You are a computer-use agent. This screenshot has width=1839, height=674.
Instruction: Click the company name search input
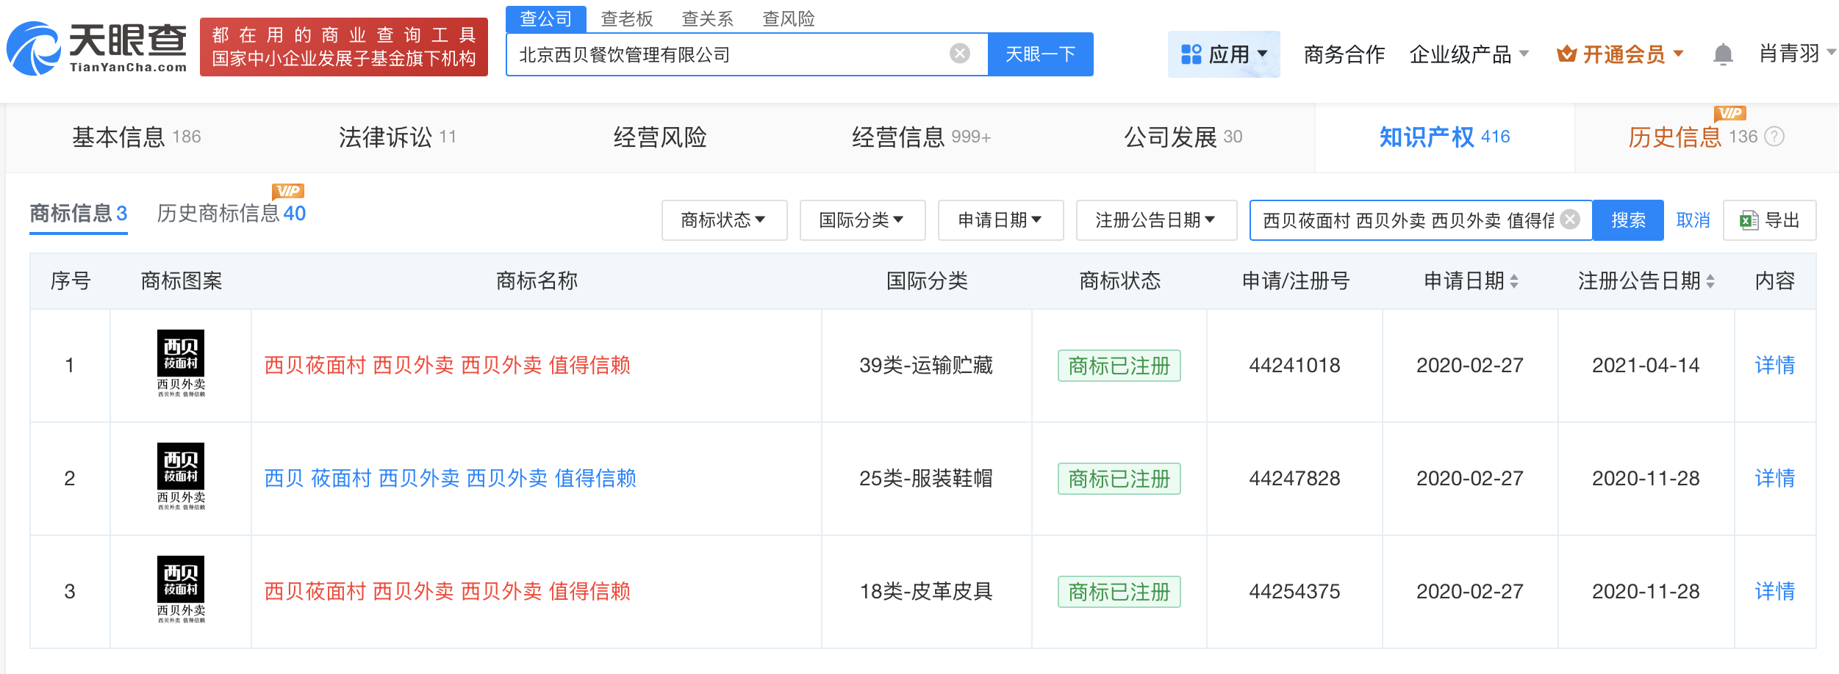click(728, 54)
